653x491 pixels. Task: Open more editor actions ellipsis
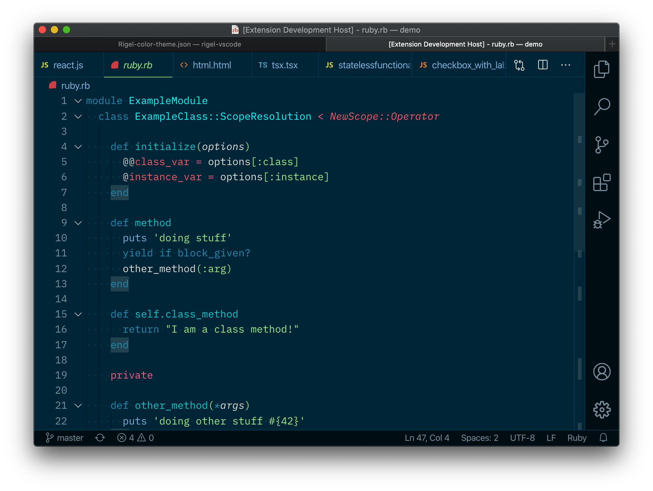click(565, 65)
